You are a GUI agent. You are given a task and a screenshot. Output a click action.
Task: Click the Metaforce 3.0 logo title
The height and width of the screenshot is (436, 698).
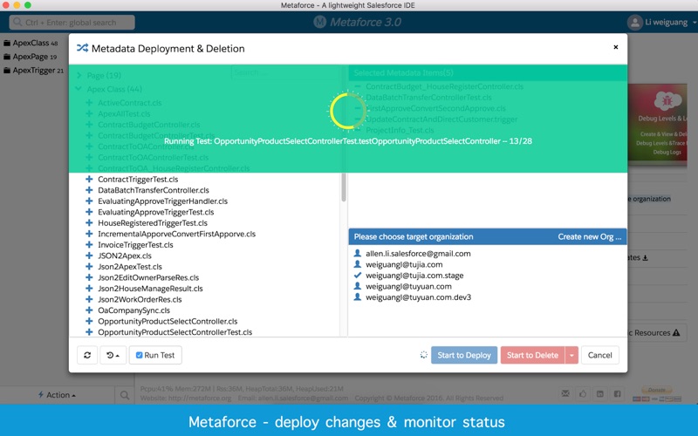[357, 23]
